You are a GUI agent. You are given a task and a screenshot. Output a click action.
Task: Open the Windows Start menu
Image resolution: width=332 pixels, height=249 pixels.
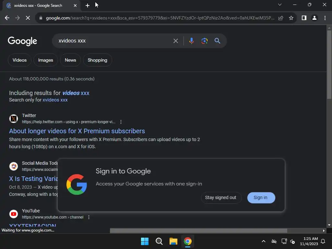(145, 241)
